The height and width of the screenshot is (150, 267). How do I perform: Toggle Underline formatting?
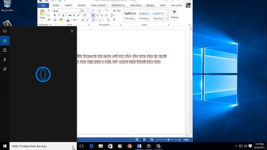point(63,15)
